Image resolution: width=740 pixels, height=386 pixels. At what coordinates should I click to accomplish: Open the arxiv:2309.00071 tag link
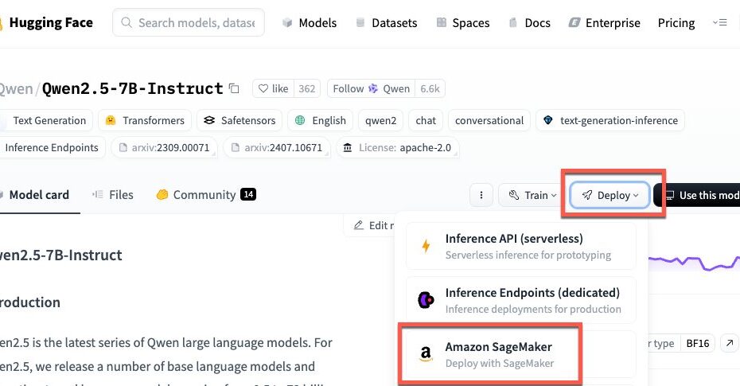(x=164, y=148)
